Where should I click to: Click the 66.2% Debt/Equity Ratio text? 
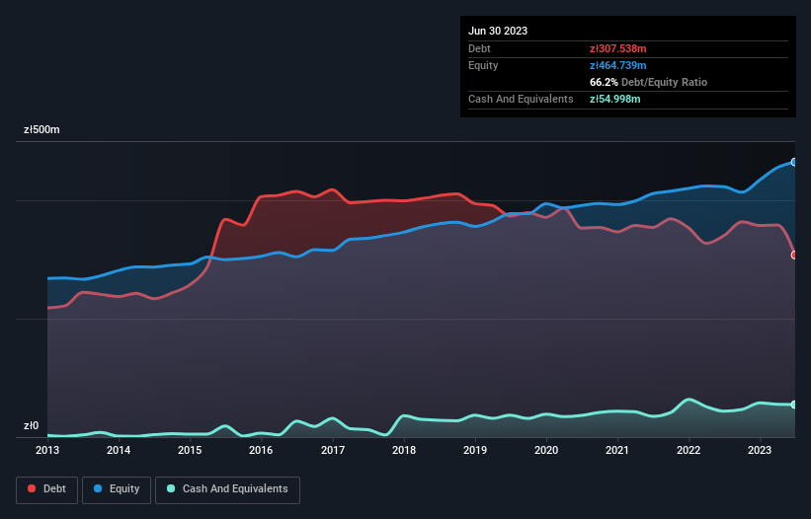[648, 82]
